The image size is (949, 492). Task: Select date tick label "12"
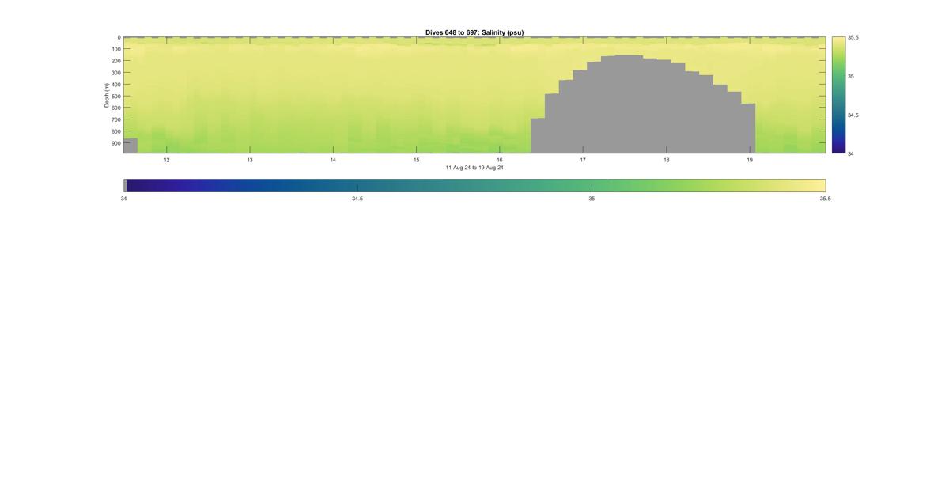click(166, 160)
